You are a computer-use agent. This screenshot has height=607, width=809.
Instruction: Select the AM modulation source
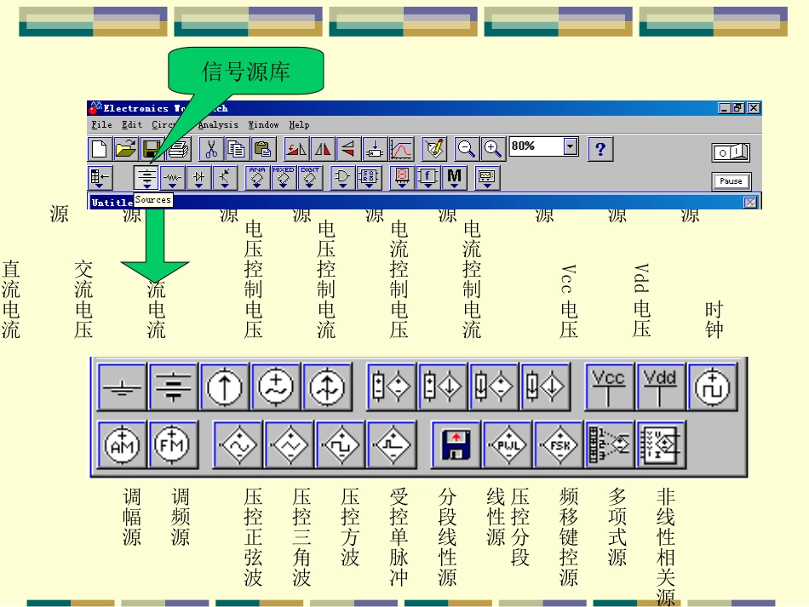tap(122, 444)
